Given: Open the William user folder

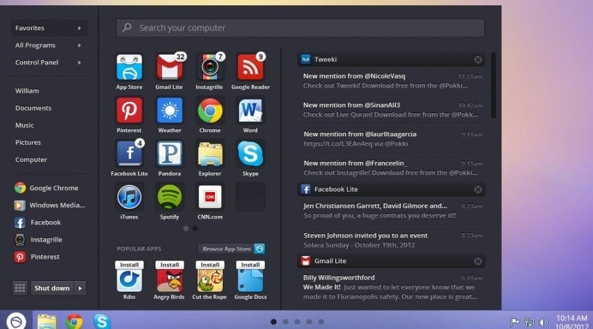Looking at the screenshot, I should [27, 91].
